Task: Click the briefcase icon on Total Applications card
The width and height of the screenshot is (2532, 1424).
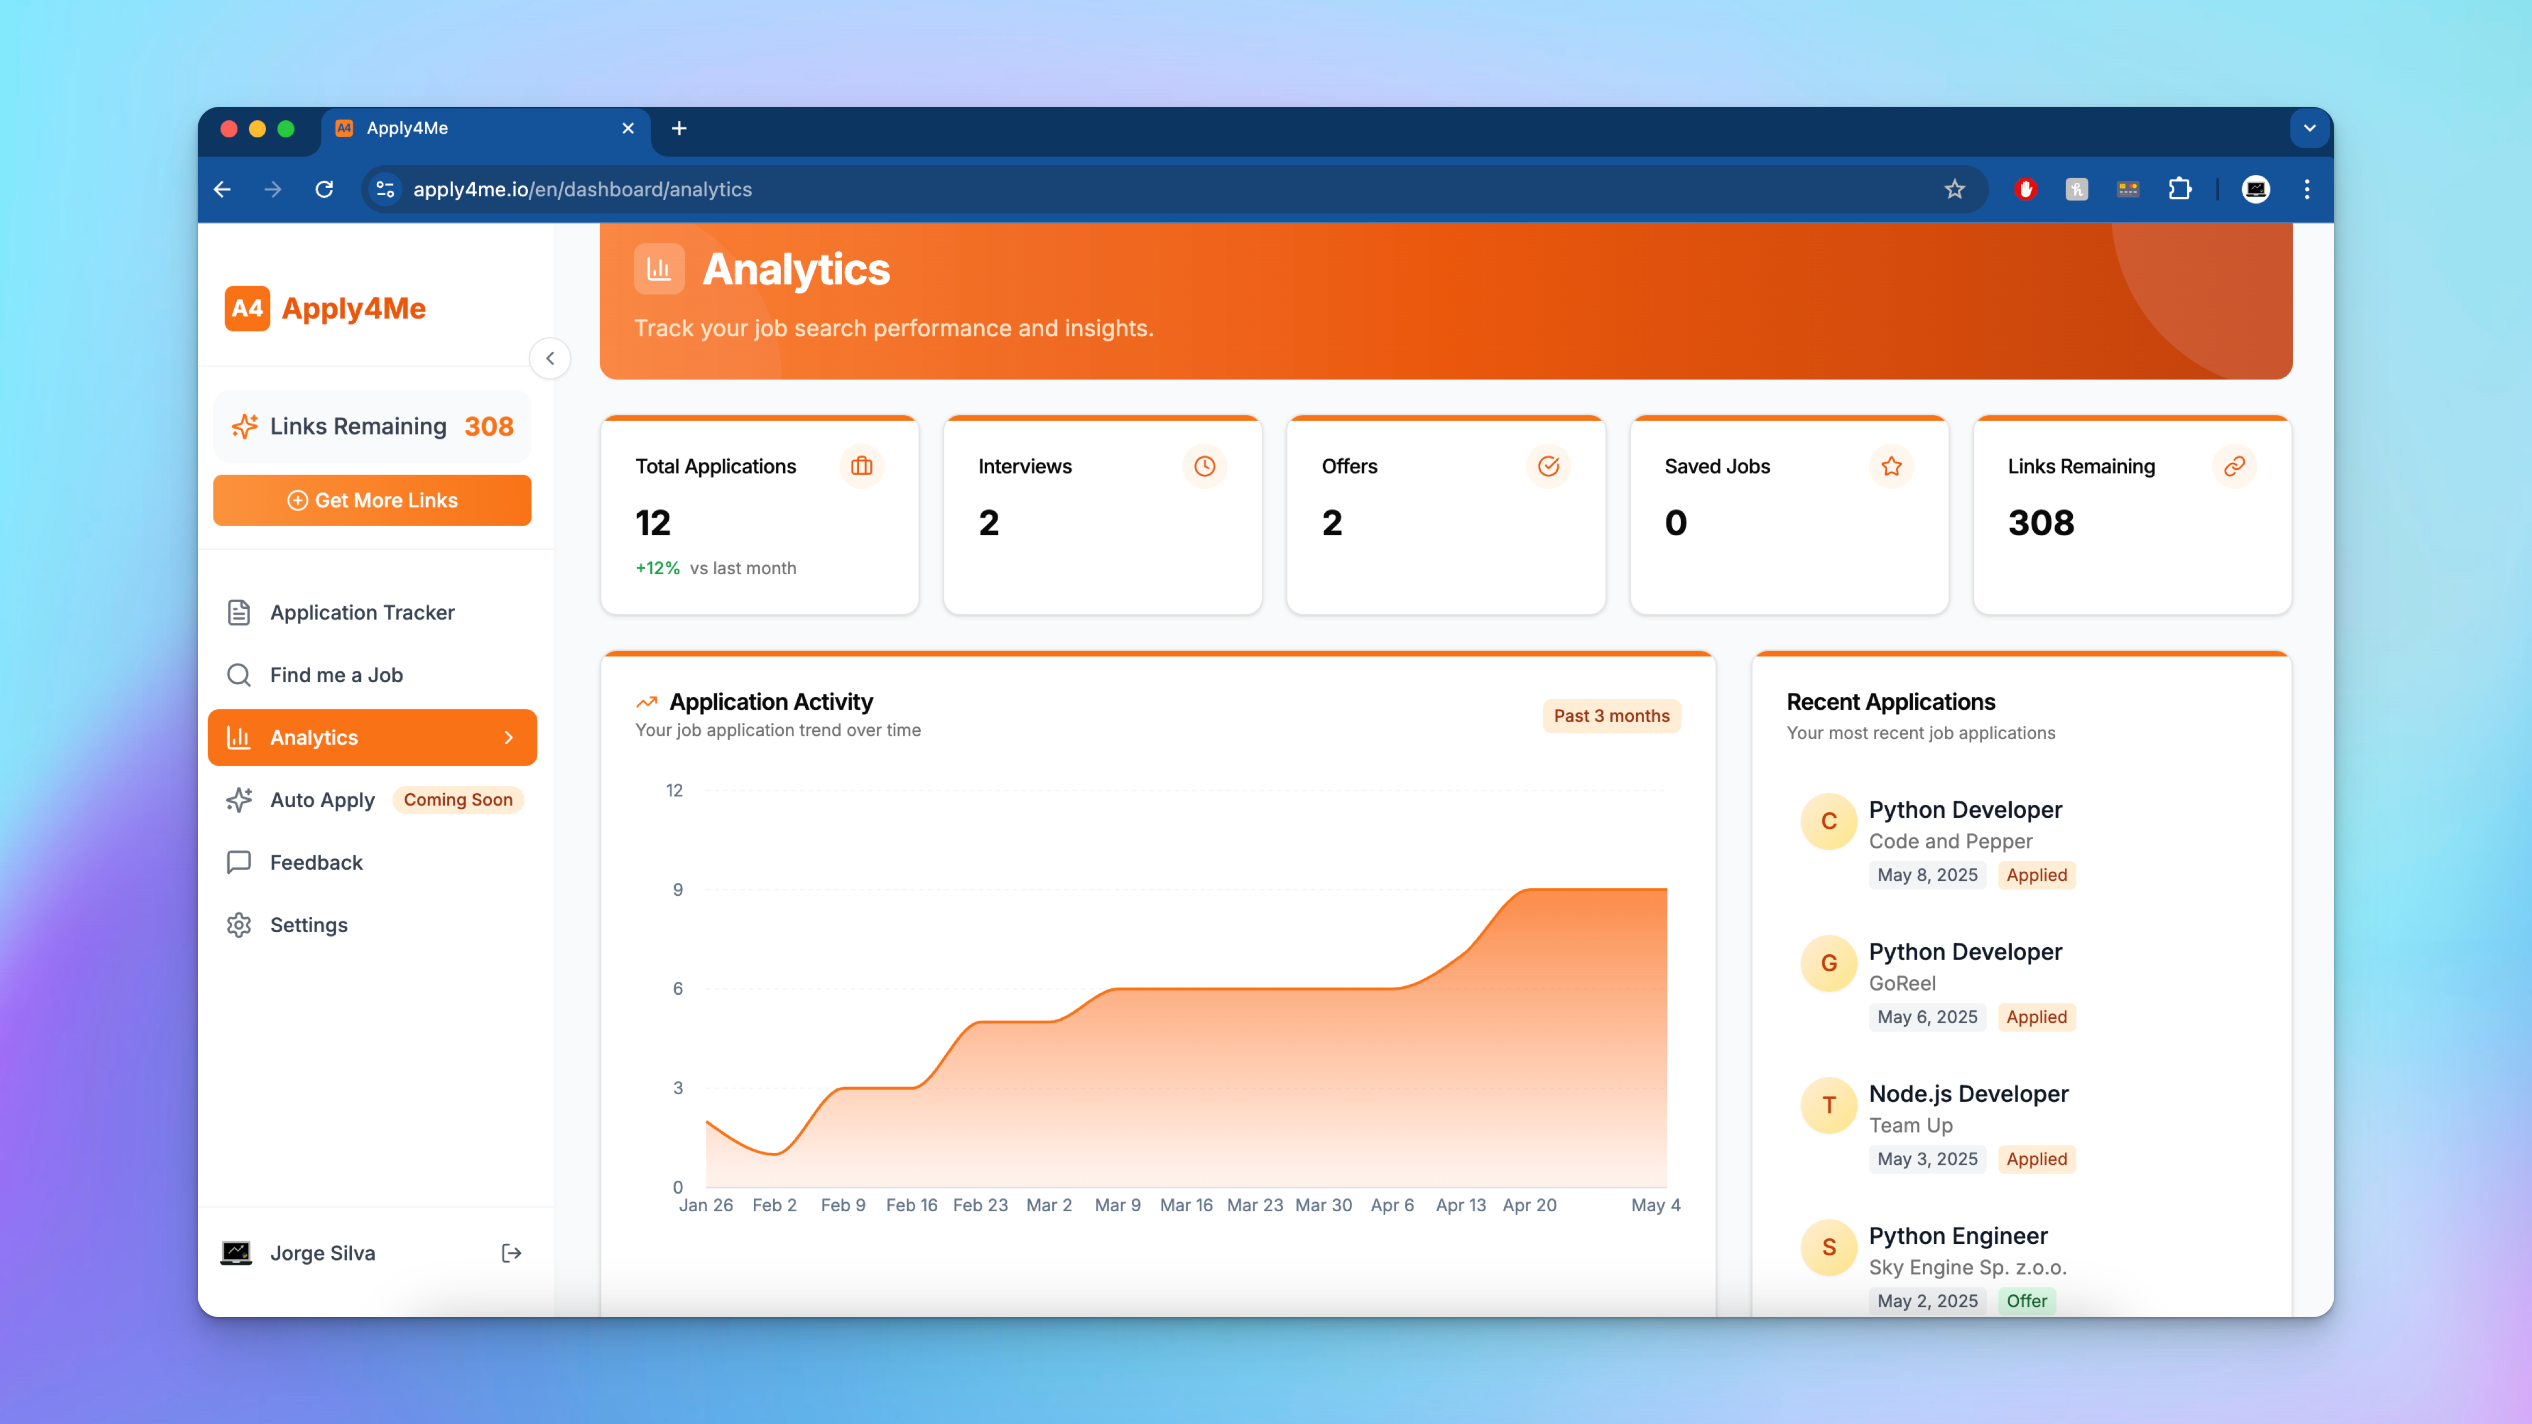Action: 861,466
